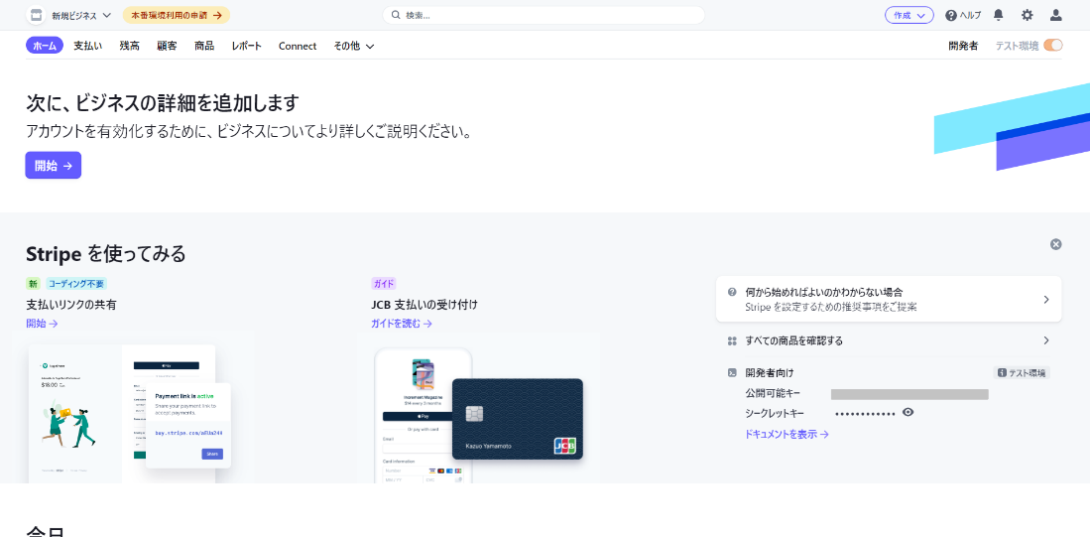Click JCB 支払いの受け付け heading
Image resolution: width=1090 pixels, height=537 pixels.
tap(424, 305)
